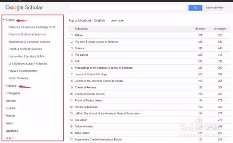The image size is (233, 143).
Task: Switch to Japanese publications
Action: click(x=12, y=131)
